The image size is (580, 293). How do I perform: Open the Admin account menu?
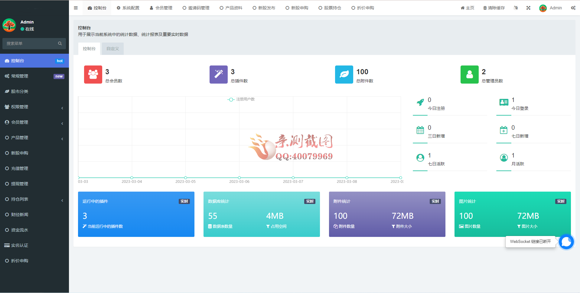551,8
